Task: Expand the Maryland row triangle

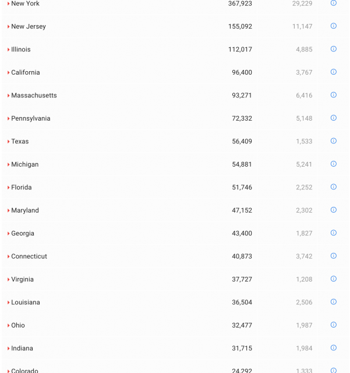Action: [8, 210]
